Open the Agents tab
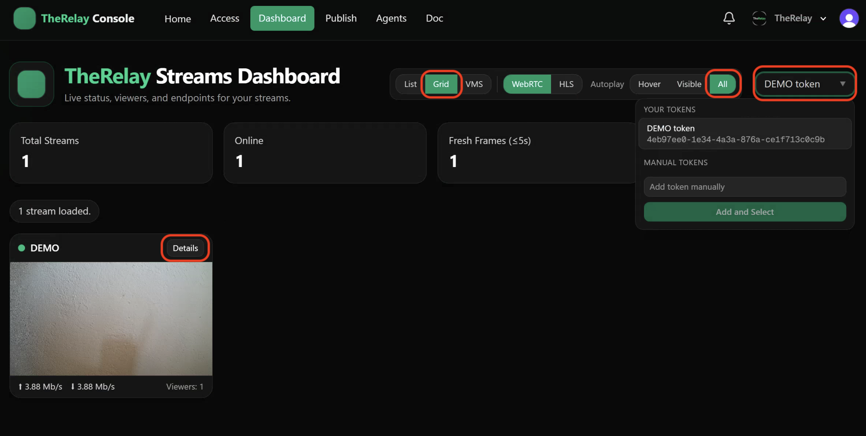The width and height of the screenshot is (866, 436). coord(391,18)
